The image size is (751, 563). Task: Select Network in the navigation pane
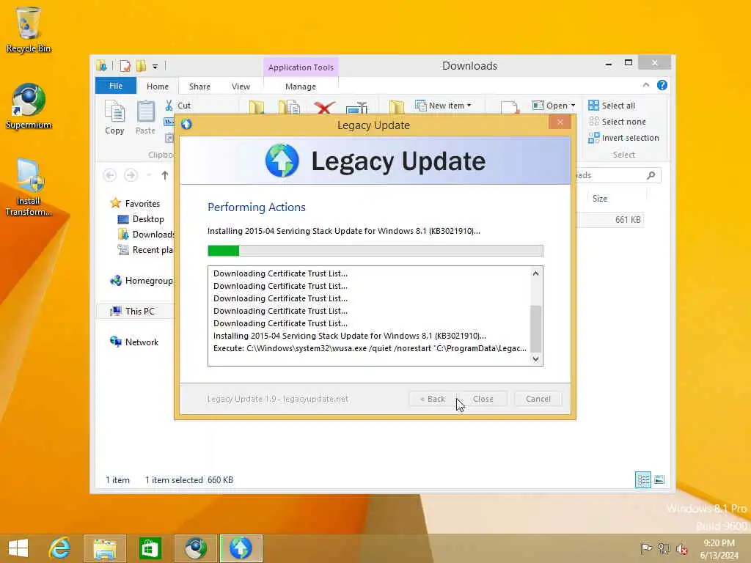click(x=134, y=342)
